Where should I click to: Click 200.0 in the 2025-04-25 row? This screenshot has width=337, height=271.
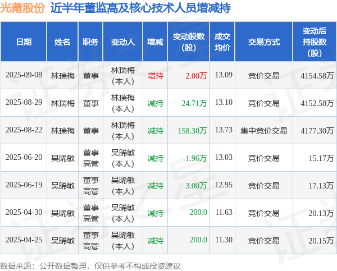point(198,240)
